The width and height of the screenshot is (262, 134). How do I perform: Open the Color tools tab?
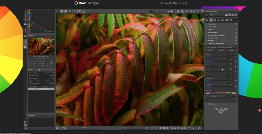215,20
